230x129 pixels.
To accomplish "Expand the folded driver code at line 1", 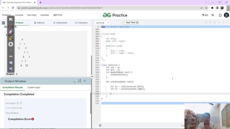I will (x=100, y=27).
